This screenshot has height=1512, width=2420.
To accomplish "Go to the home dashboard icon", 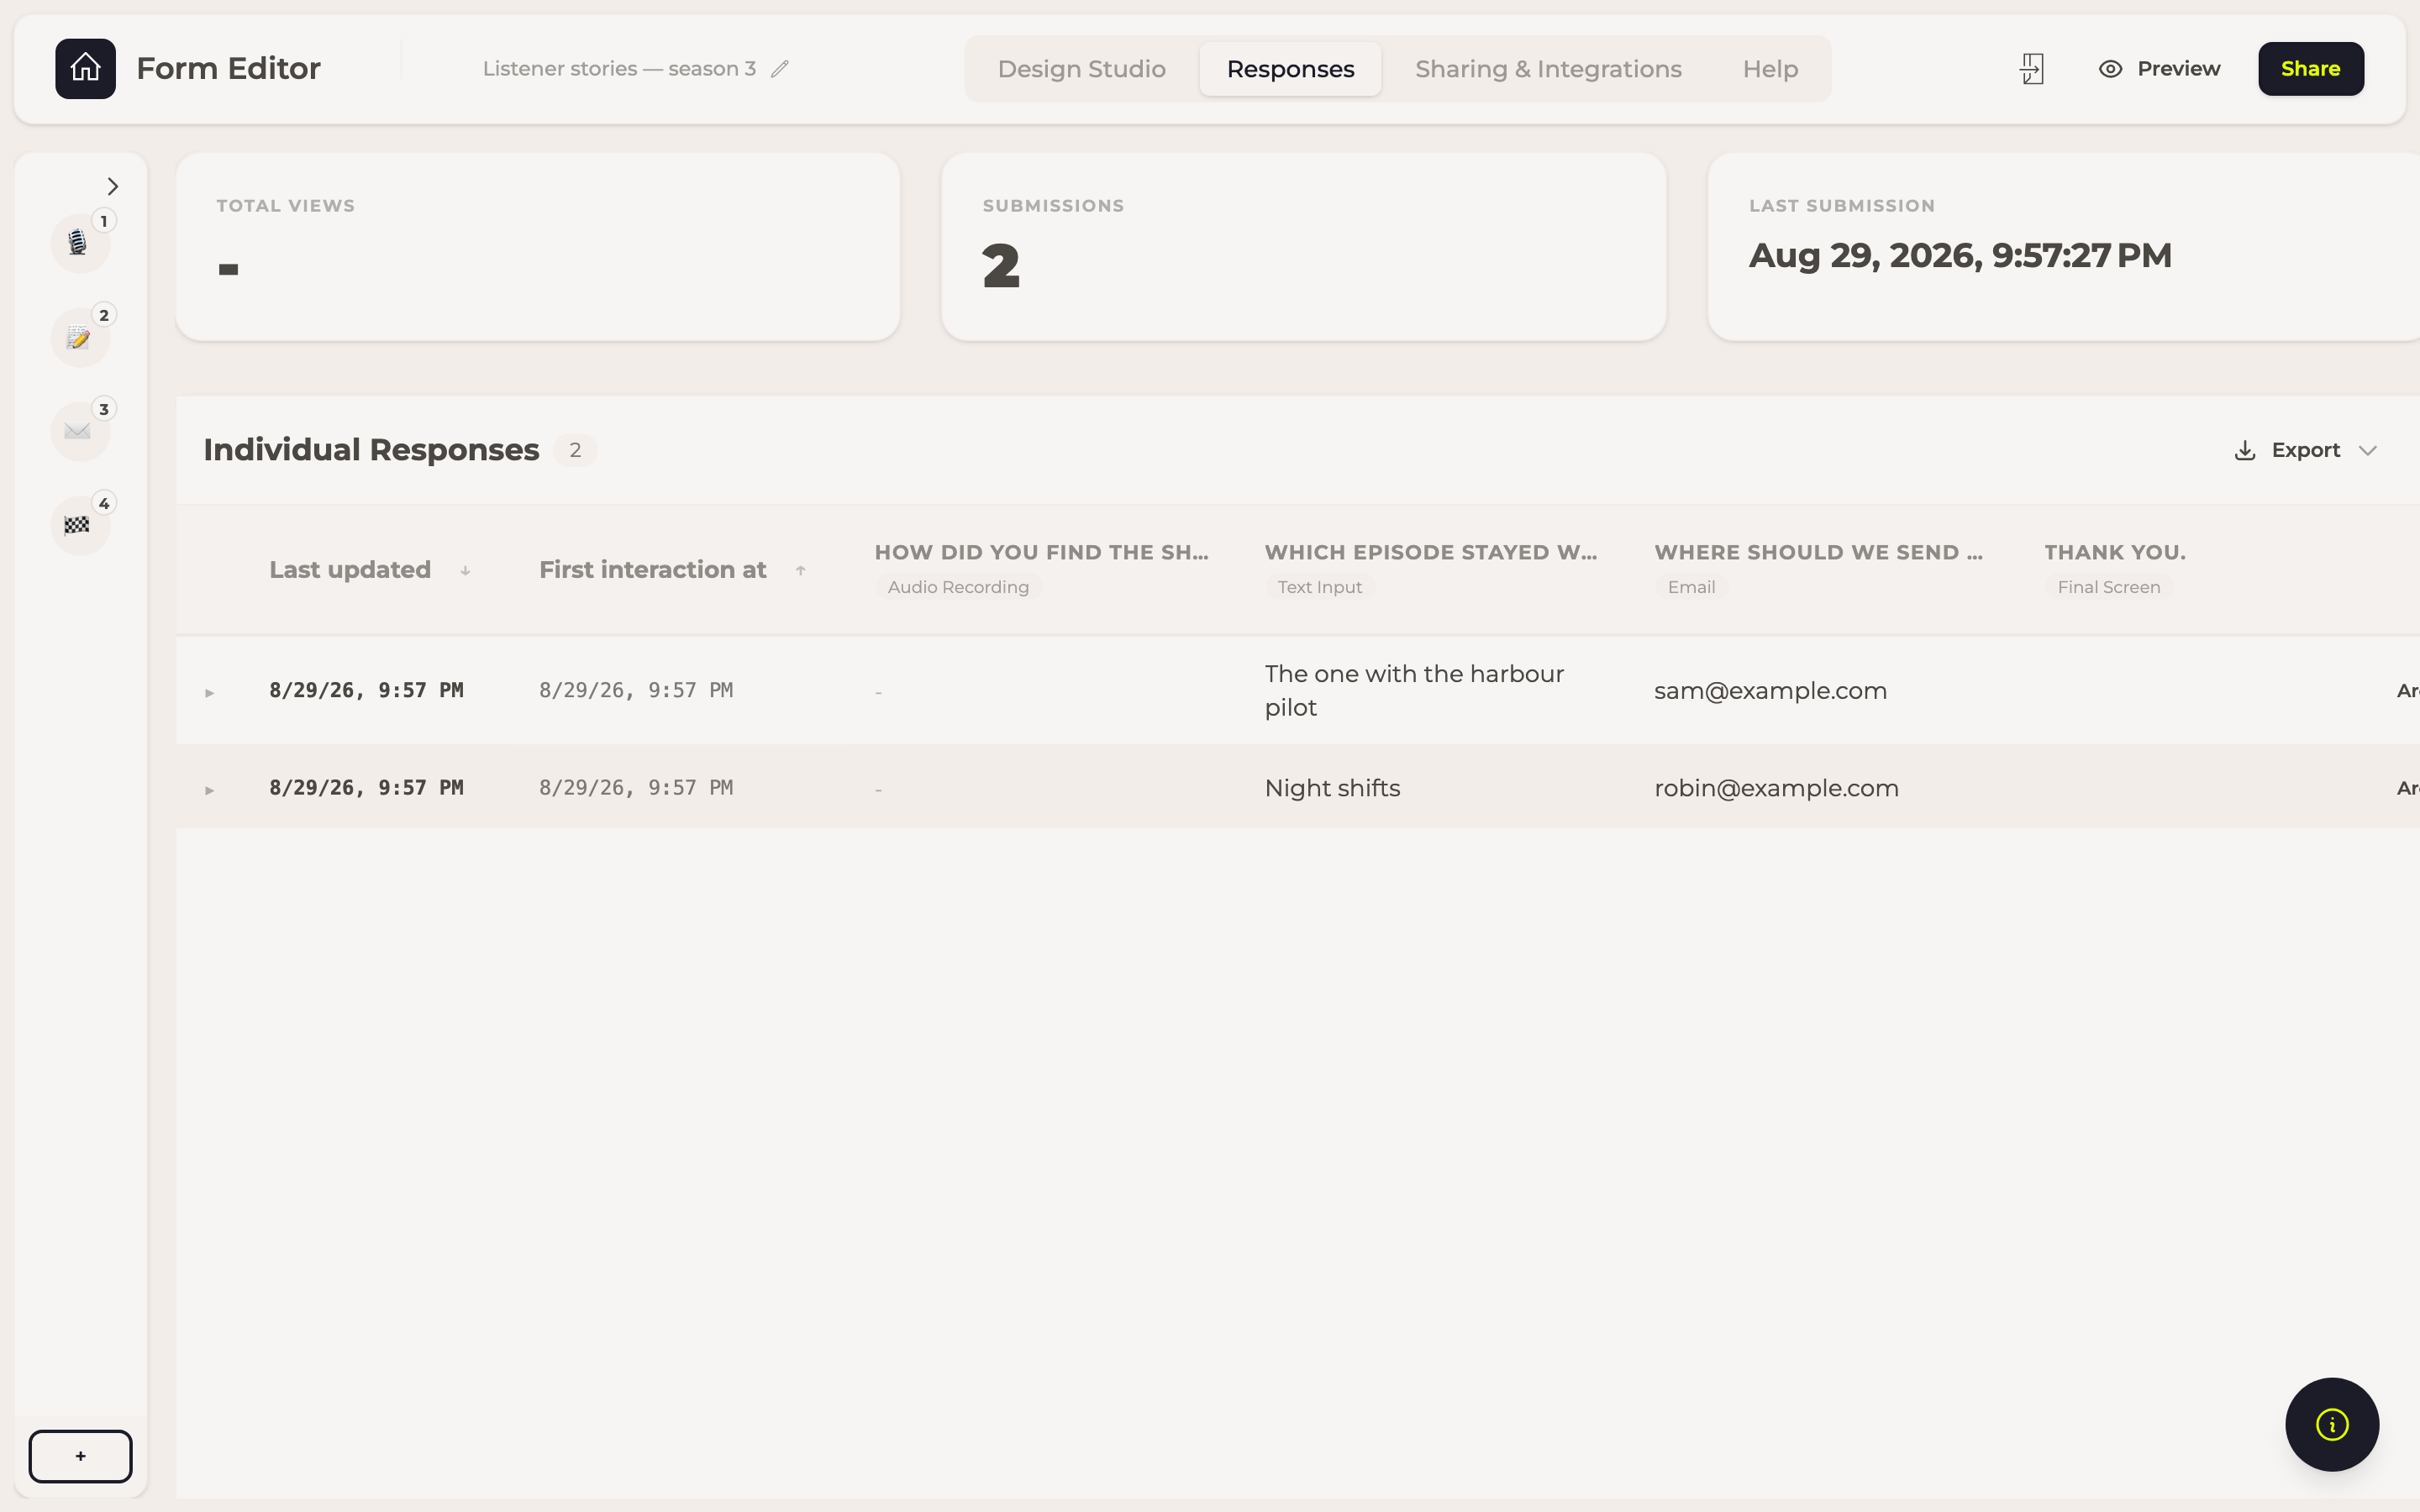I will (85, 68).
